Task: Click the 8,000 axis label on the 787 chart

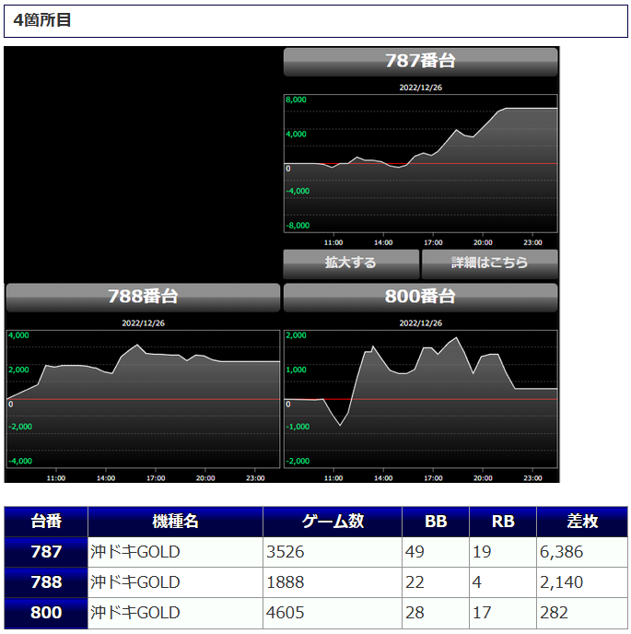Action: click(x=296, y=100)
